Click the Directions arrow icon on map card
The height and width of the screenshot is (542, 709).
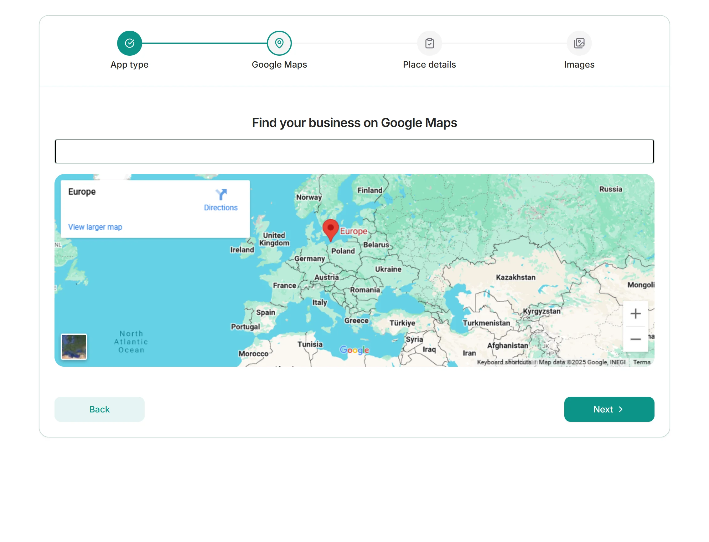(x=221, y=195)
